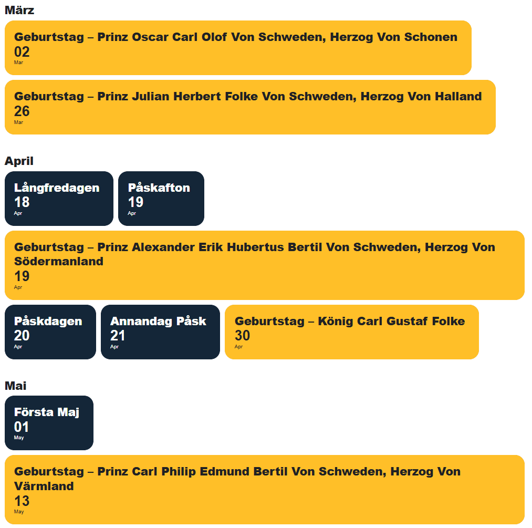532x528 pixels.
Task: Click the April month heading
Action: coord(19,161)
